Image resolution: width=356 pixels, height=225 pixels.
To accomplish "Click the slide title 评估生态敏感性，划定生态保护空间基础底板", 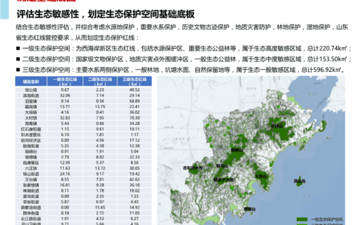I will click(x=106, y=14).
